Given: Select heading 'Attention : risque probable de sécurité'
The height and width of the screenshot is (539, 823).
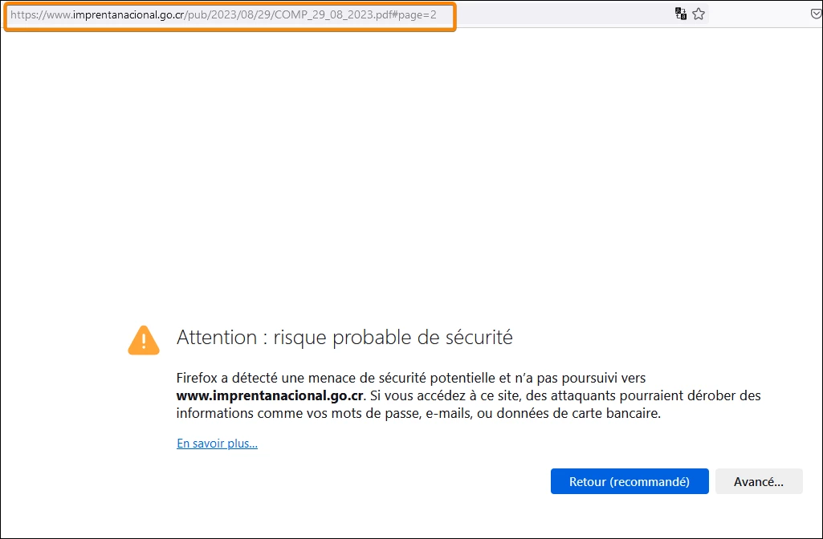Looking at the screenshot, I should [344, 337].
